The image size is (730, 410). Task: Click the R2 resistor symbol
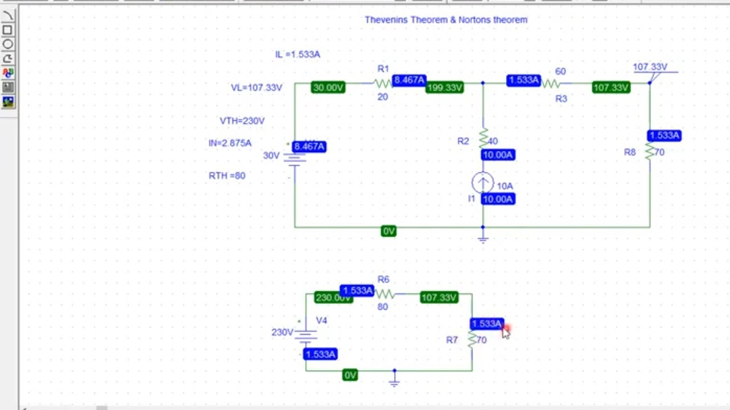click(x=484, y=138)
